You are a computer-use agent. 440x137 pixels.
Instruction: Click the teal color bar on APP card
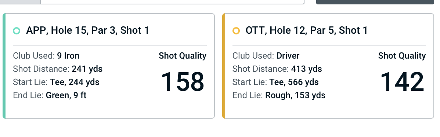[4, 66]
